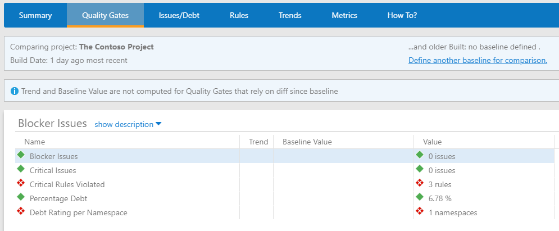The width and height of the screenshot is (559, 231).
Task: Select the Metrics tab
Action: pos(344,15)
